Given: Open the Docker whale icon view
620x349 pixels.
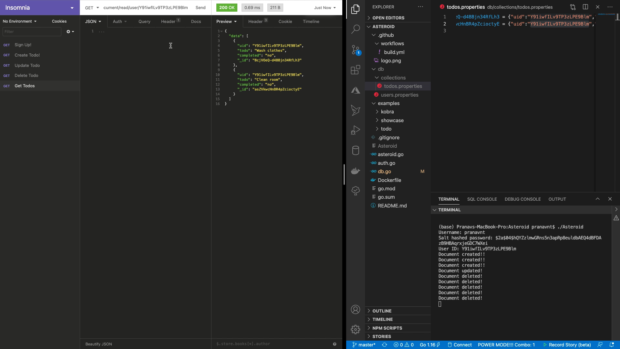Looking at the screenshot, I should tap(356, 171).
